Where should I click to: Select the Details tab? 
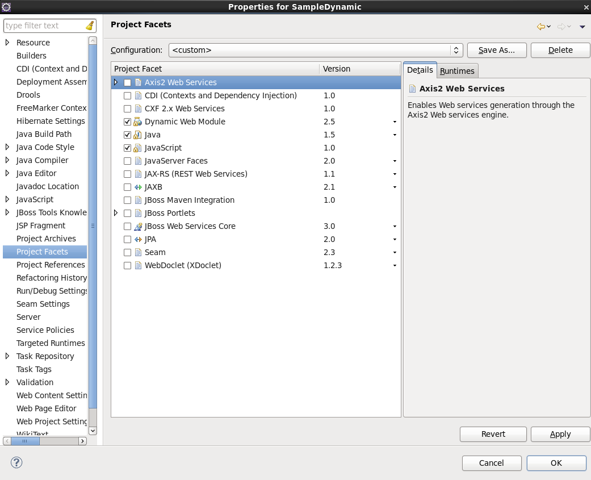tap(420, 70)
